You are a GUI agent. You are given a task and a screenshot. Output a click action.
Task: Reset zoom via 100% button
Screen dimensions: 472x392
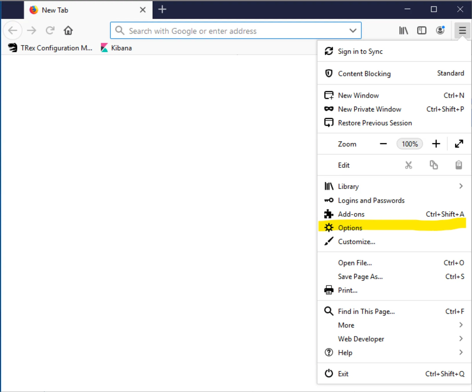point(410,144)
